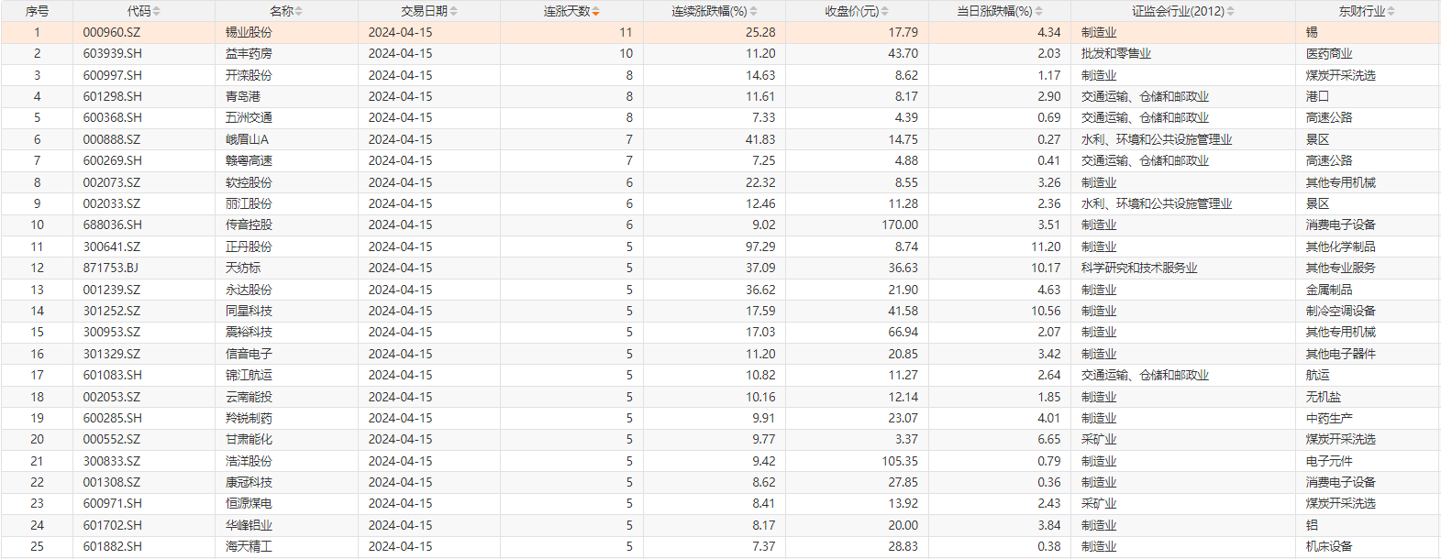Screen dimensions: 1441x559
Task: Click the sort icon beside 连续涨跌幅(%) header
Action: (754, 11)
